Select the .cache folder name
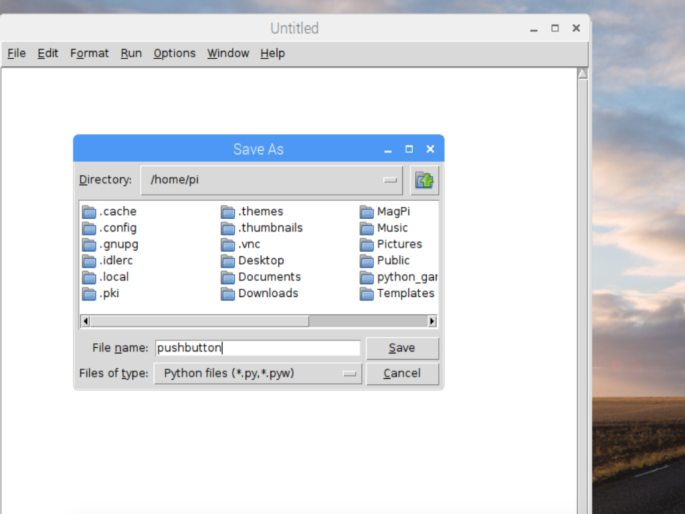The height and width of the screenshot is (514, 685). (x=118, y=211)
